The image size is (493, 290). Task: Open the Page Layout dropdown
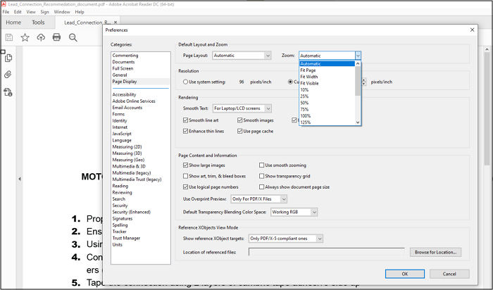point(242,56)
